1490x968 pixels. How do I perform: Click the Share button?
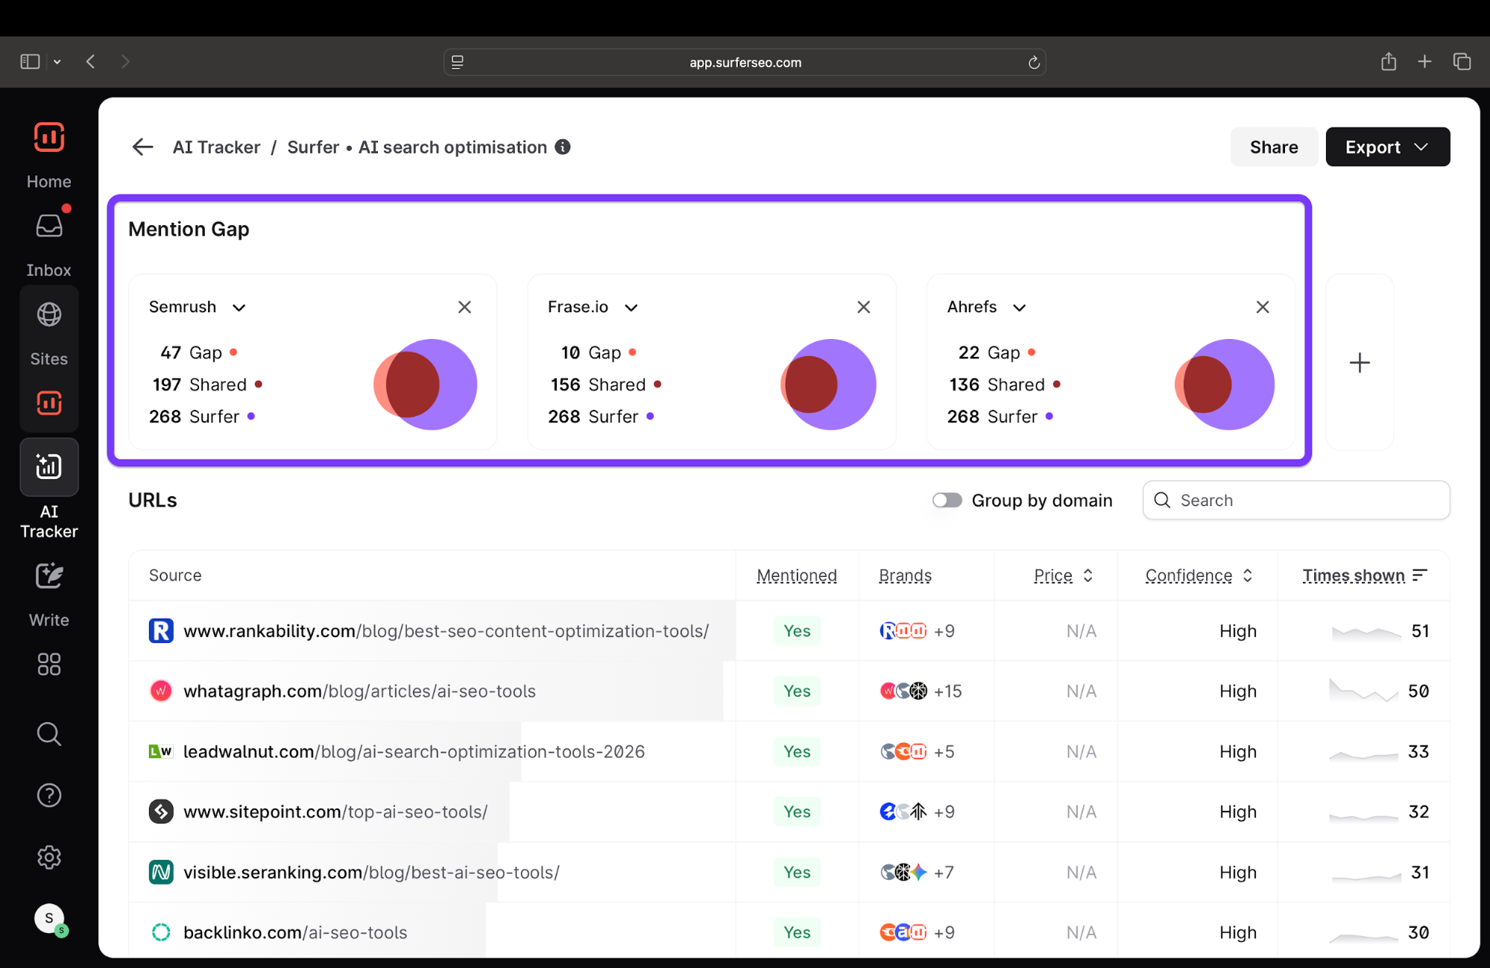pyautogui.click(x=1273, y=147)
